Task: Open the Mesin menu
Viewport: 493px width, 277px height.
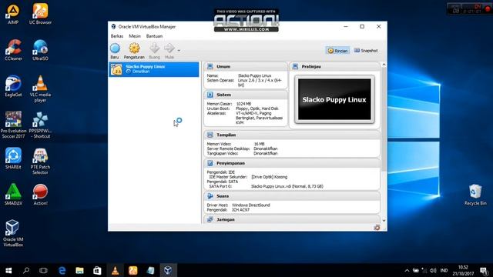Action: (x=135, y=36)
